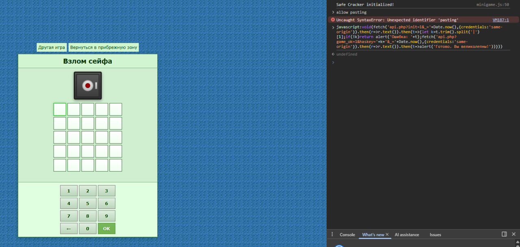Close the What's new tab
520x247 pixels.
387,234
